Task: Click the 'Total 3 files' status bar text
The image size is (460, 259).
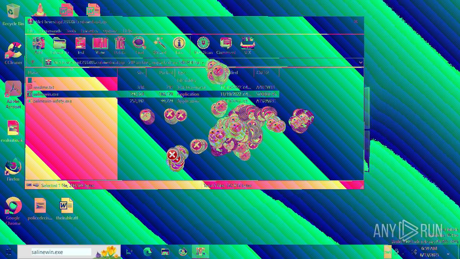Action: pos(227,185)
